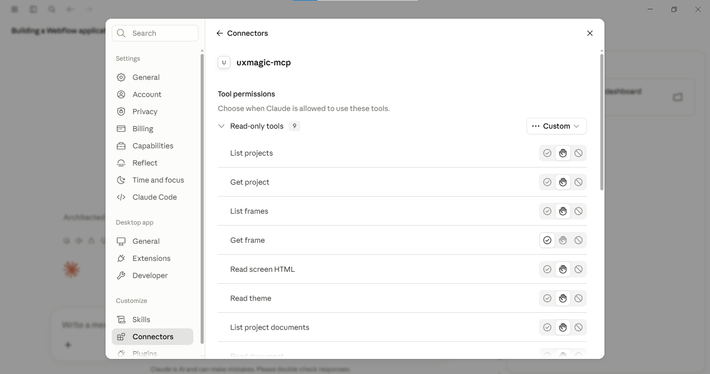Select the Connectors menu item
Screen dimensions: 710x374
[152, 337]
